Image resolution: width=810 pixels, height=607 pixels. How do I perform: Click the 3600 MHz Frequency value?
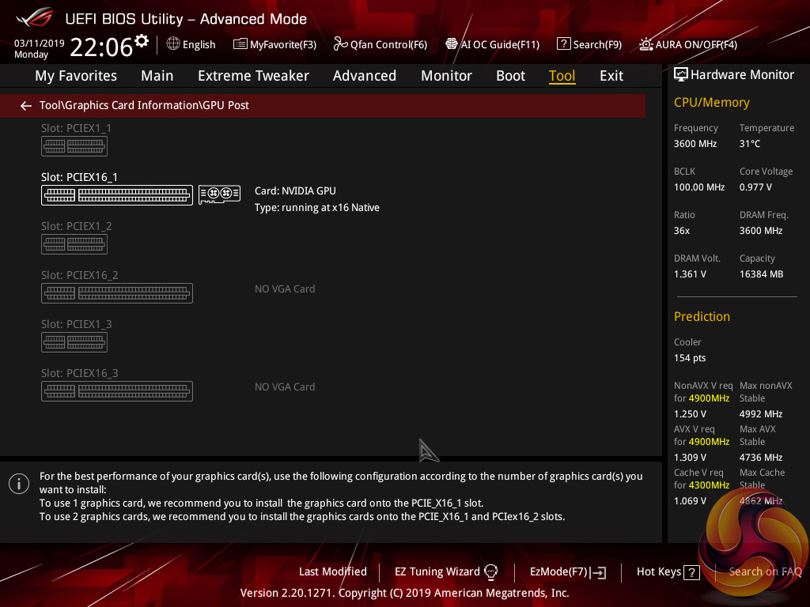695,144
